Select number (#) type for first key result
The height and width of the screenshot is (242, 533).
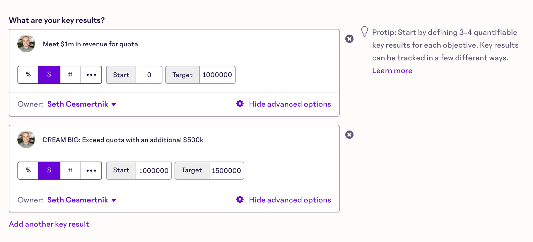coord(70,74)
